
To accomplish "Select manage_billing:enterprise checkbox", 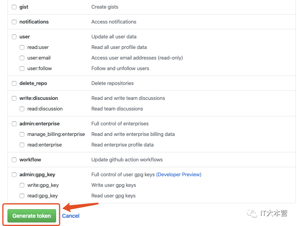I will coord(22,134).
